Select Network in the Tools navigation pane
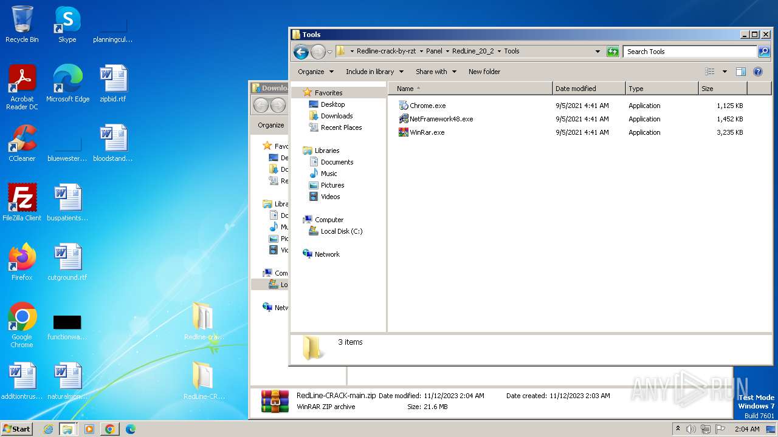The height and width of the screenshot is (437, 778). click(327, 254)
